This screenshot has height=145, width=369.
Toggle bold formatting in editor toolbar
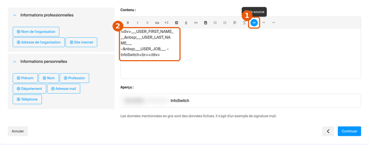(x=128, y=23)
